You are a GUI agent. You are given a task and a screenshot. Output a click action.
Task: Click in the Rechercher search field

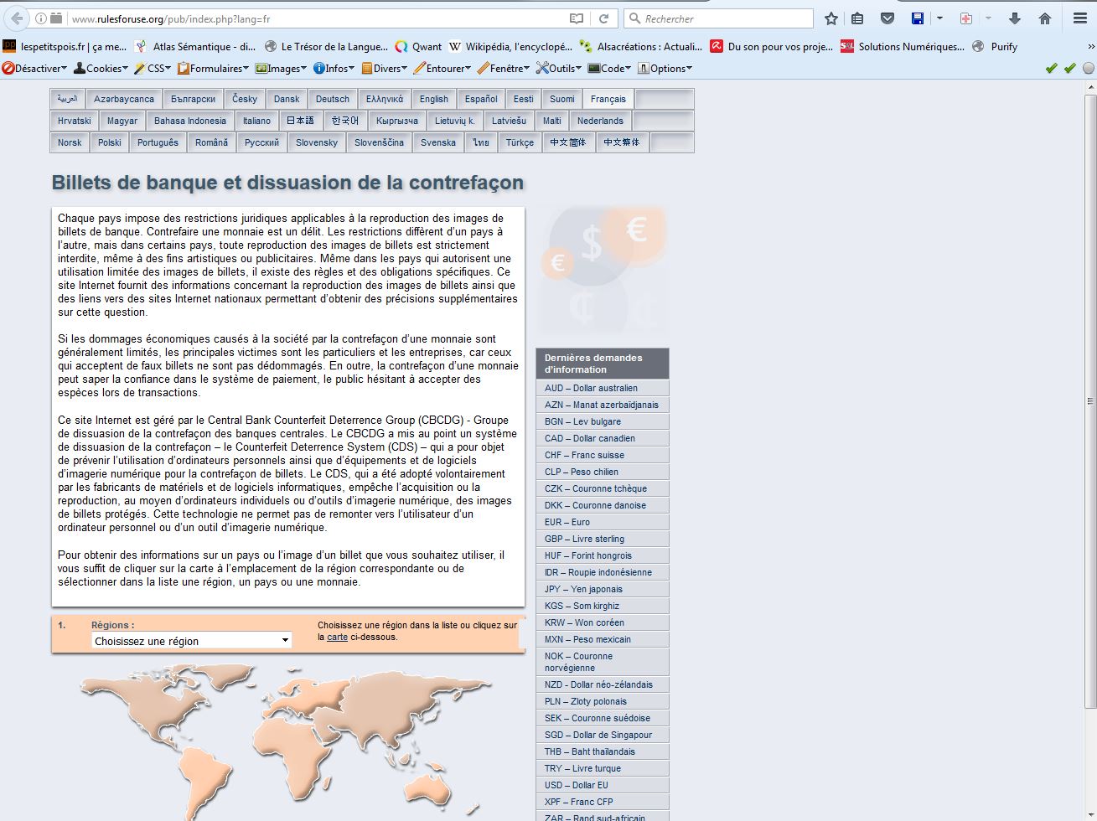[x=725, y=18]
